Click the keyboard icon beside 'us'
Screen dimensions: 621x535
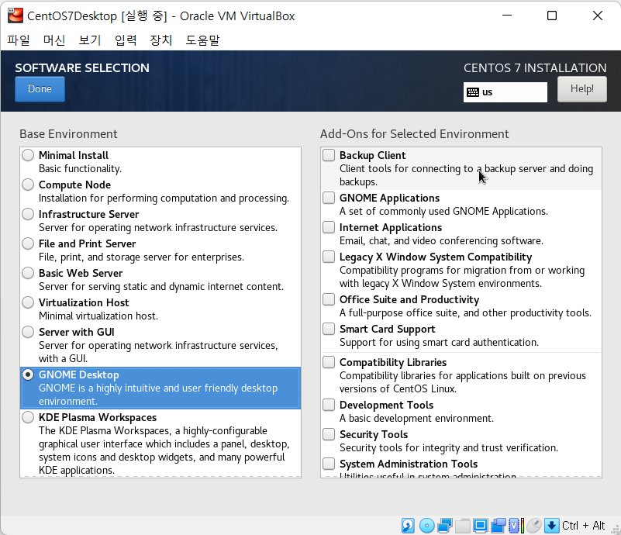(x=472, y=92)
